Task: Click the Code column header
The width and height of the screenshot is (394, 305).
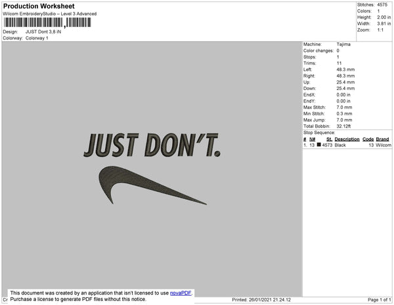Action: (367, 139)
